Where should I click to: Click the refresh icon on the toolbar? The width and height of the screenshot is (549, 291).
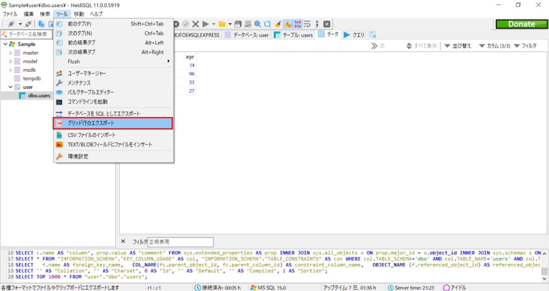pos(267,24)
